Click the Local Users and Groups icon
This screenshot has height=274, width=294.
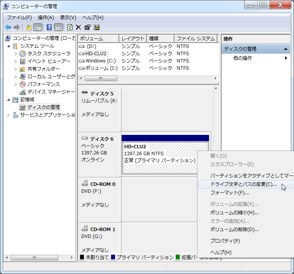click(x=22, y=77)
